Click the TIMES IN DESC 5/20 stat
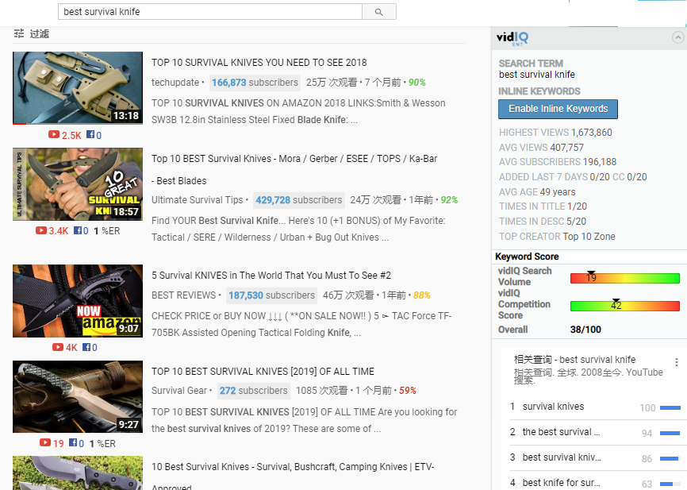The height and width of the screenshot is (490, 687). coord(543,221)
